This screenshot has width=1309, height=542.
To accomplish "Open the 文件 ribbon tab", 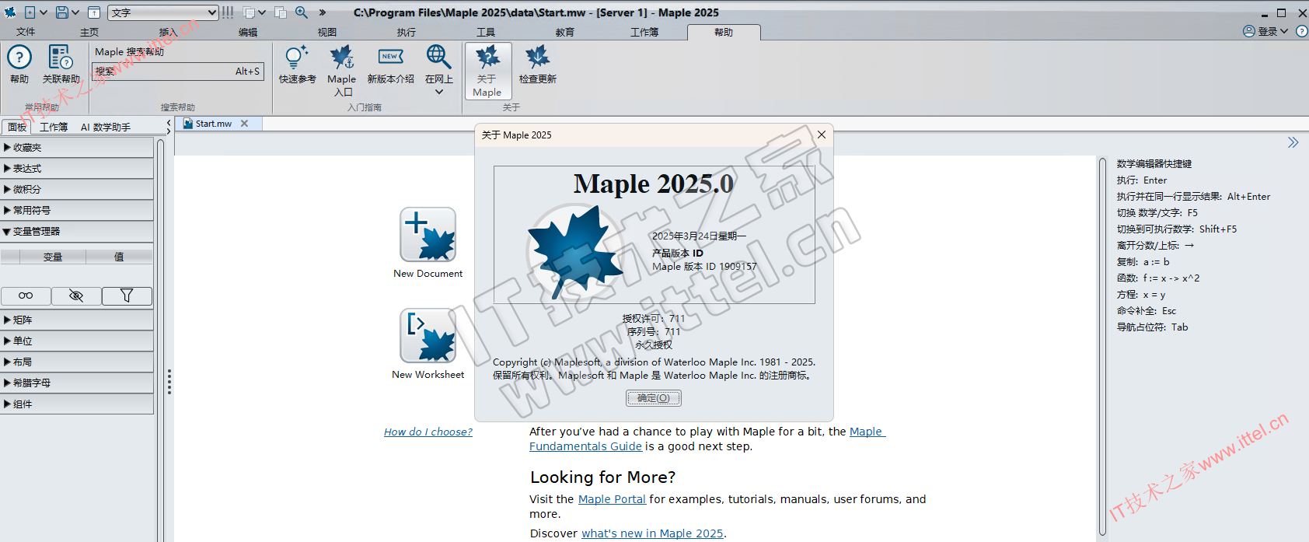I will (26, 32).
